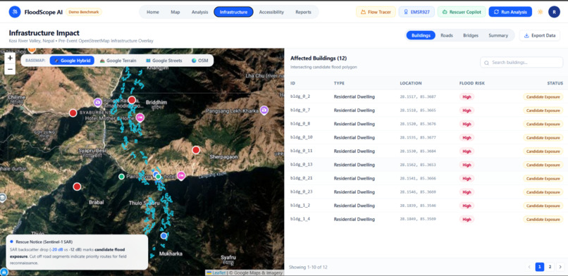The width and height of the screenshot is (568, 276).
Task: Select row bldg_1_4
Action: point(426,219)
